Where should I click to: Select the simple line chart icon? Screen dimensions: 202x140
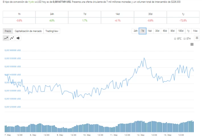6,38
